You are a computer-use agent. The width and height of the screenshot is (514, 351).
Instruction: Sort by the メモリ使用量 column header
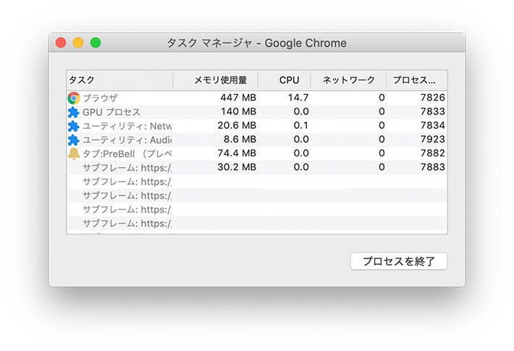coord(215,80)
